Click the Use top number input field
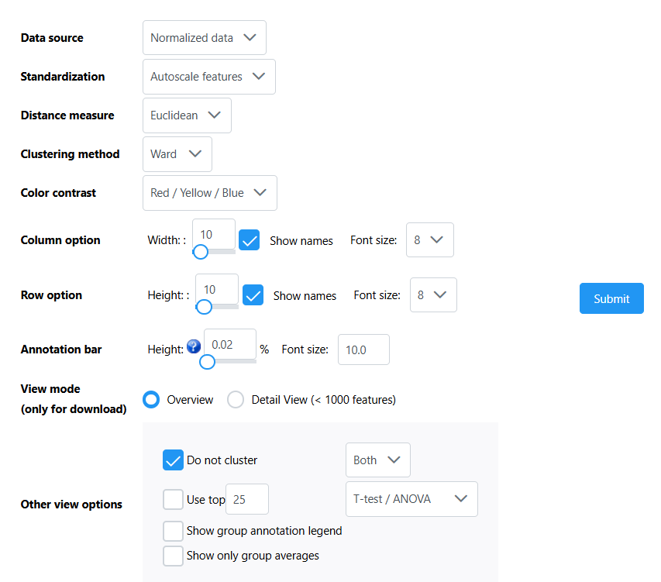 click(x=246, y=500)
